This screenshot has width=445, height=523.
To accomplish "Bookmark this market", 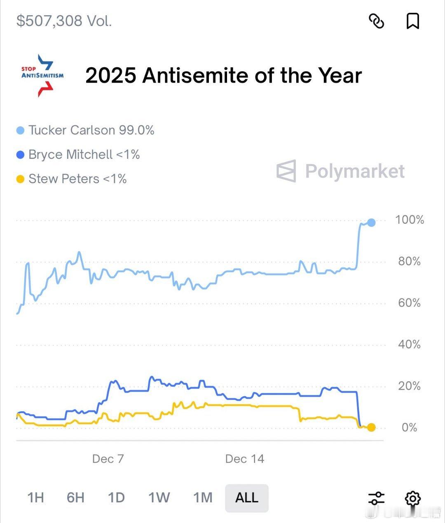I will point(412,21).
